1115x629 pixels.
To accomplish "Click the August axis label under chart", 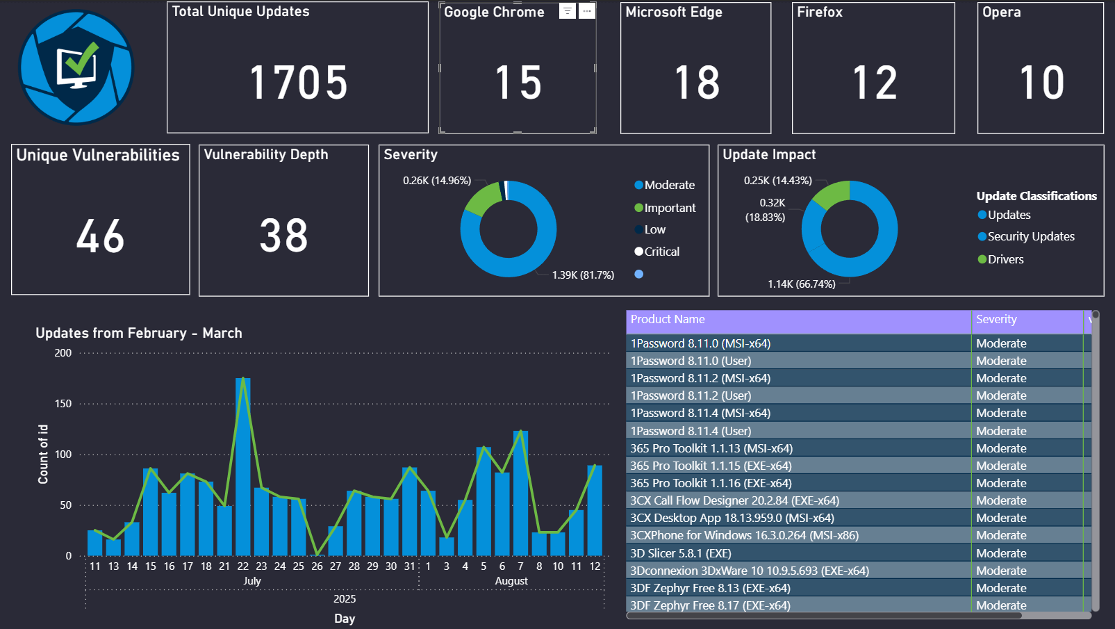I will pyautogui.click(x=511, y=581).
